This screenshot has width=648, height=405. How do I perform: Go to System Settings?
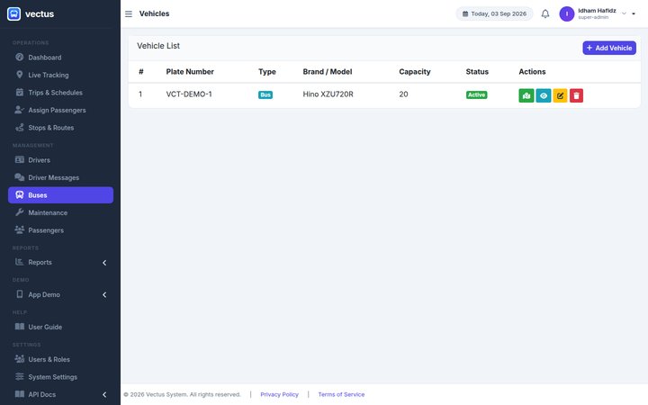point(61,377)
